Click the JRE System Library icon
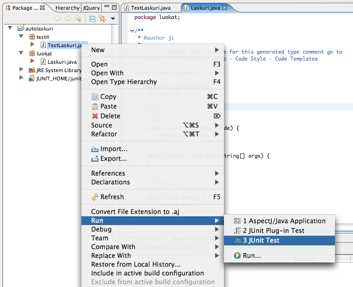 click(x=32, y=70)
